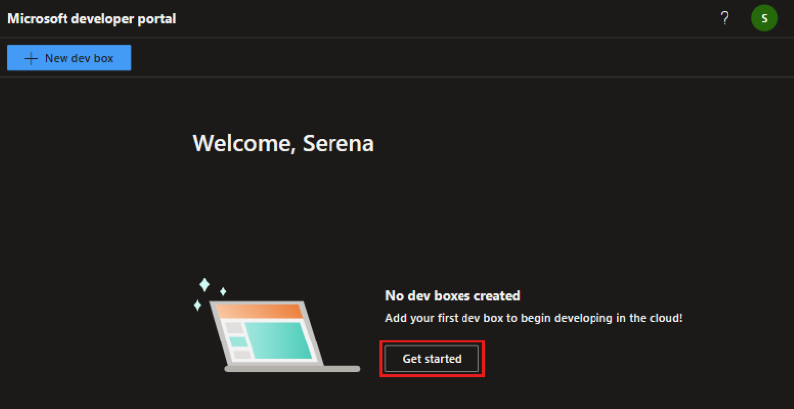Viewport: 794px width, 409px height.
Task: Select the Get started button
Action: click(x=432, y=359)
